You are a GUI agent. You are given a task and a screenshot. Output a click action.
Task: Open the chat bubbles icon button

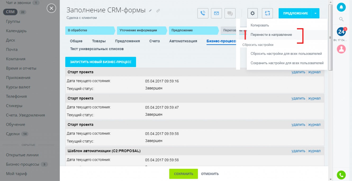230,13
